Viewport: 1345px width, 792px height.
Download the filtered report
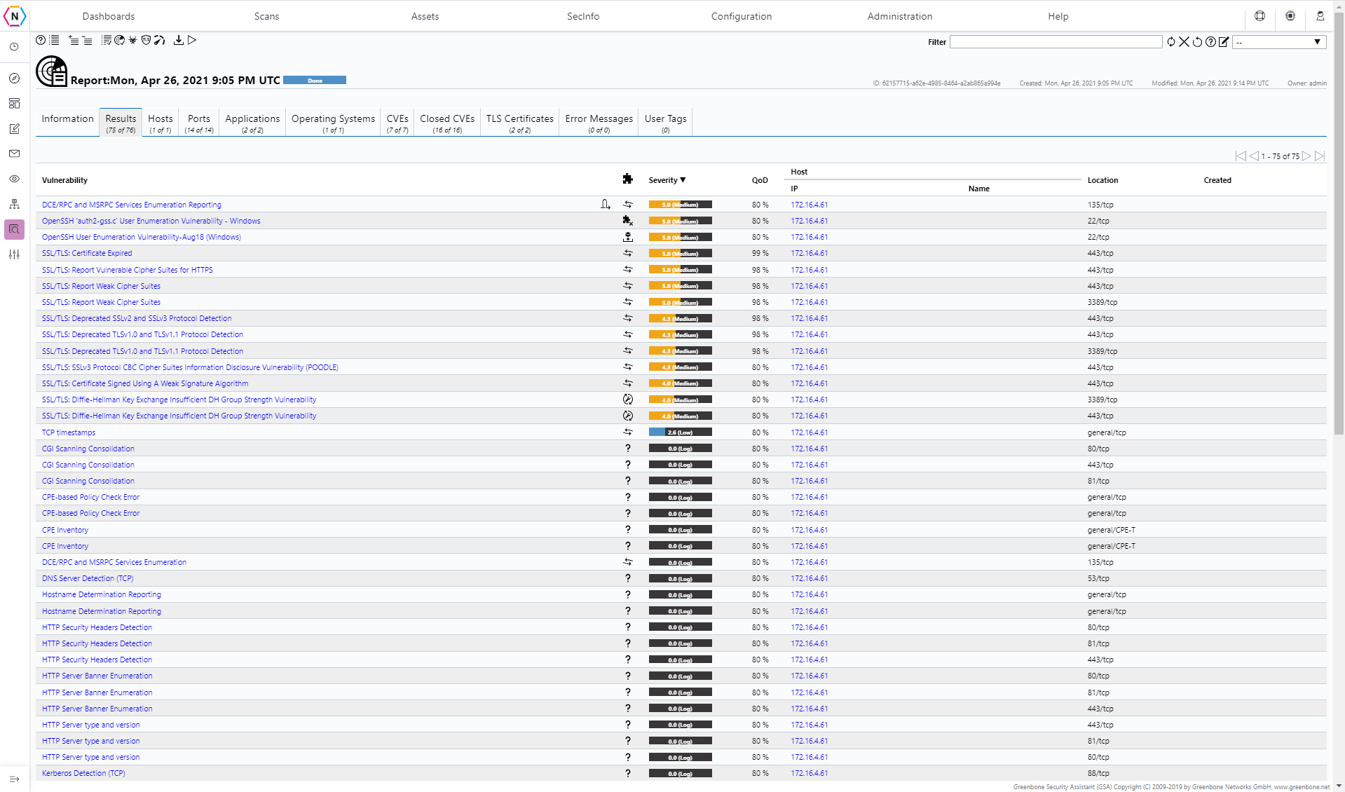(x=179, y=41)
